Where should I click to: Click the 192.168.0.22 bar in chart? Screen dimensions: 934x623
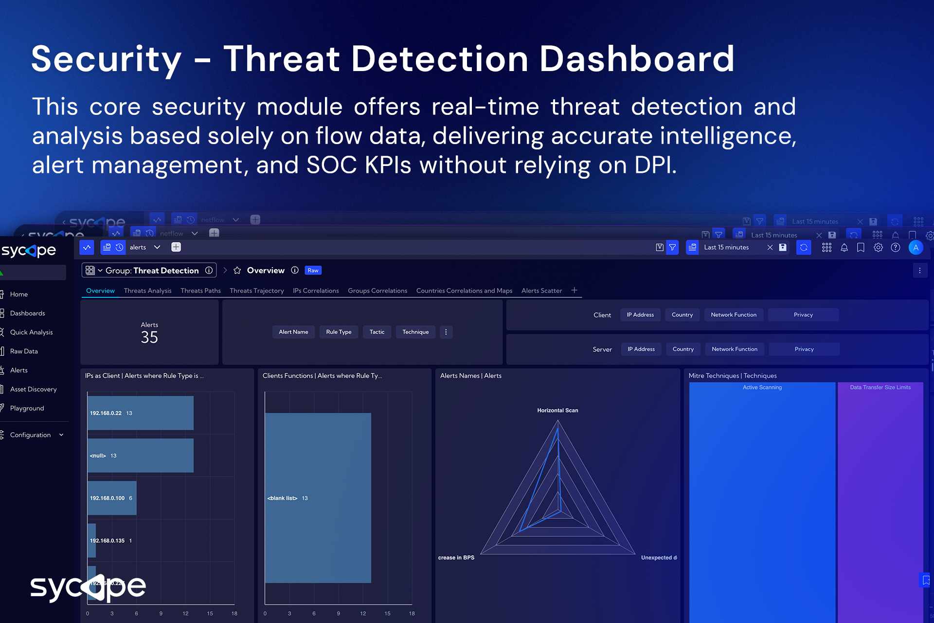click(x=141, y=413)
